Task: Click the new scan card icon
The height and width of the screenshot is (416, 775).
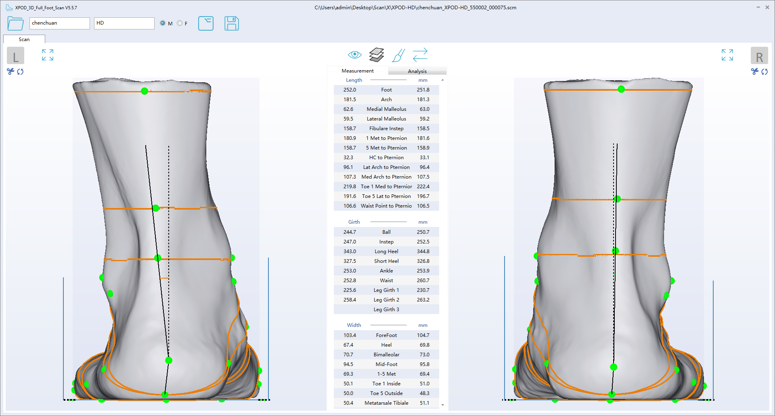Action: [206, 23]
